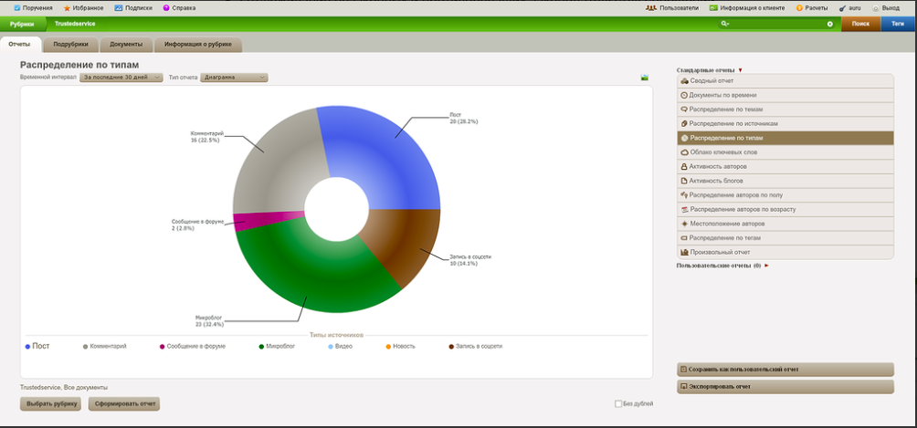Collapse the Стандартные отчеты section
The height and width of the screenshot is (428, 917).
click(740, 70)
